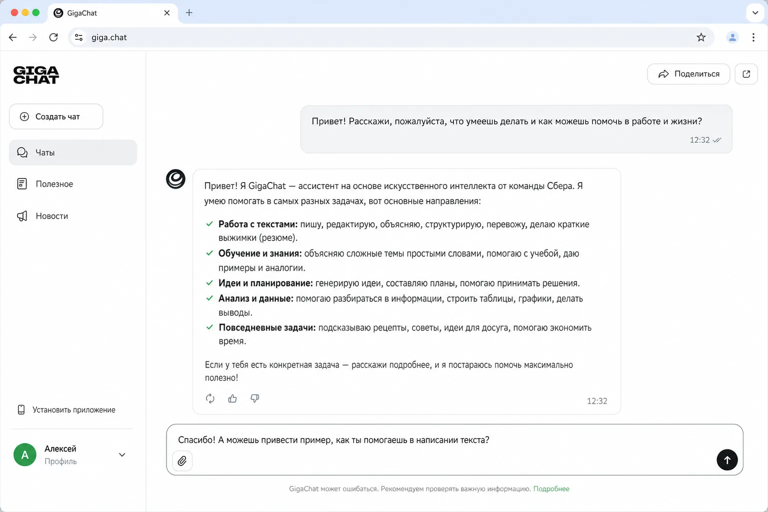Open the browser three-dot menu
The width and height of the screenshot is (768, 512).
[753, 37]
